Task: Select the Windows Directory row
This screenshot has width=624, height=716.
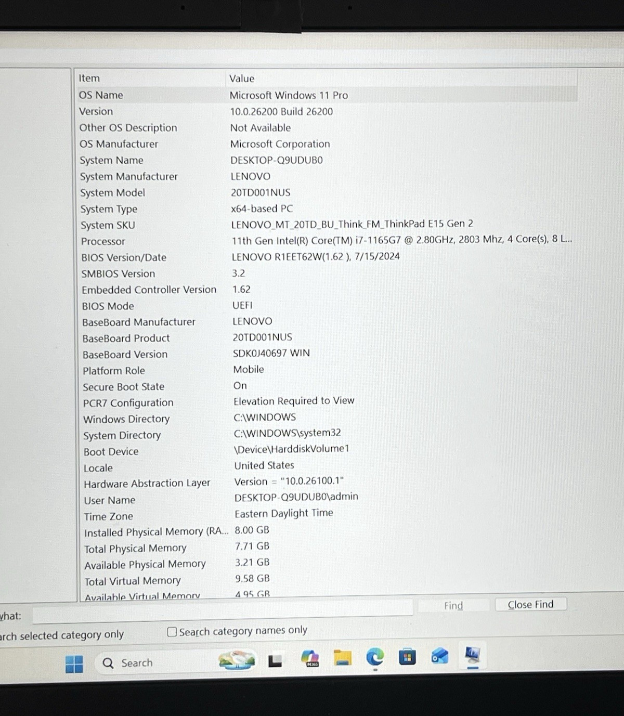Action: (x=327, y=418)
